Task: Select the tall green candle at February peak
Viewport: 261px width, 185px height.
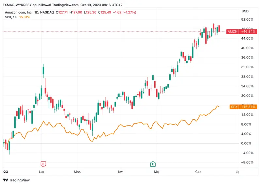Action: click(x=43, y=70)
